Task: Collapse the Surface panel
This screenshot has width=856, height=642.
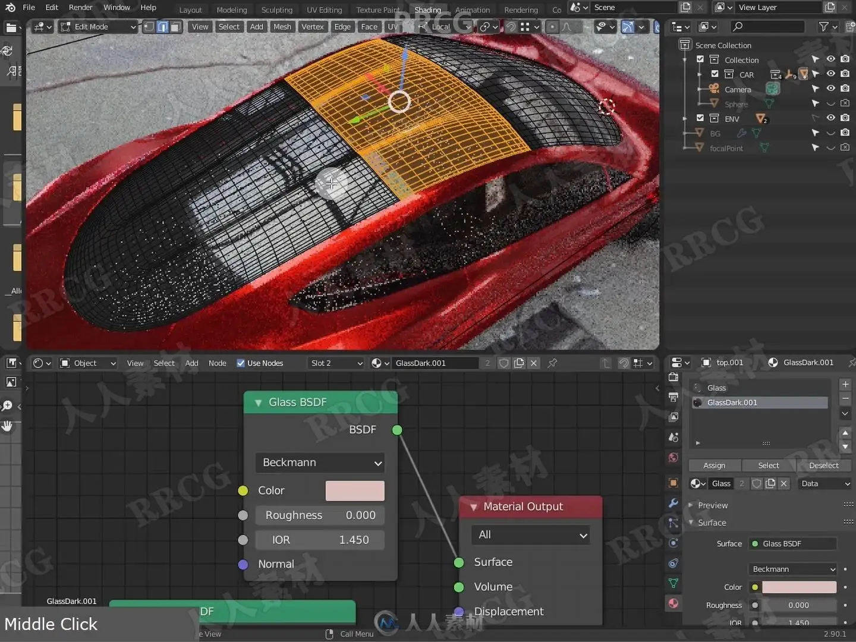Action: [x=691, y=523]
